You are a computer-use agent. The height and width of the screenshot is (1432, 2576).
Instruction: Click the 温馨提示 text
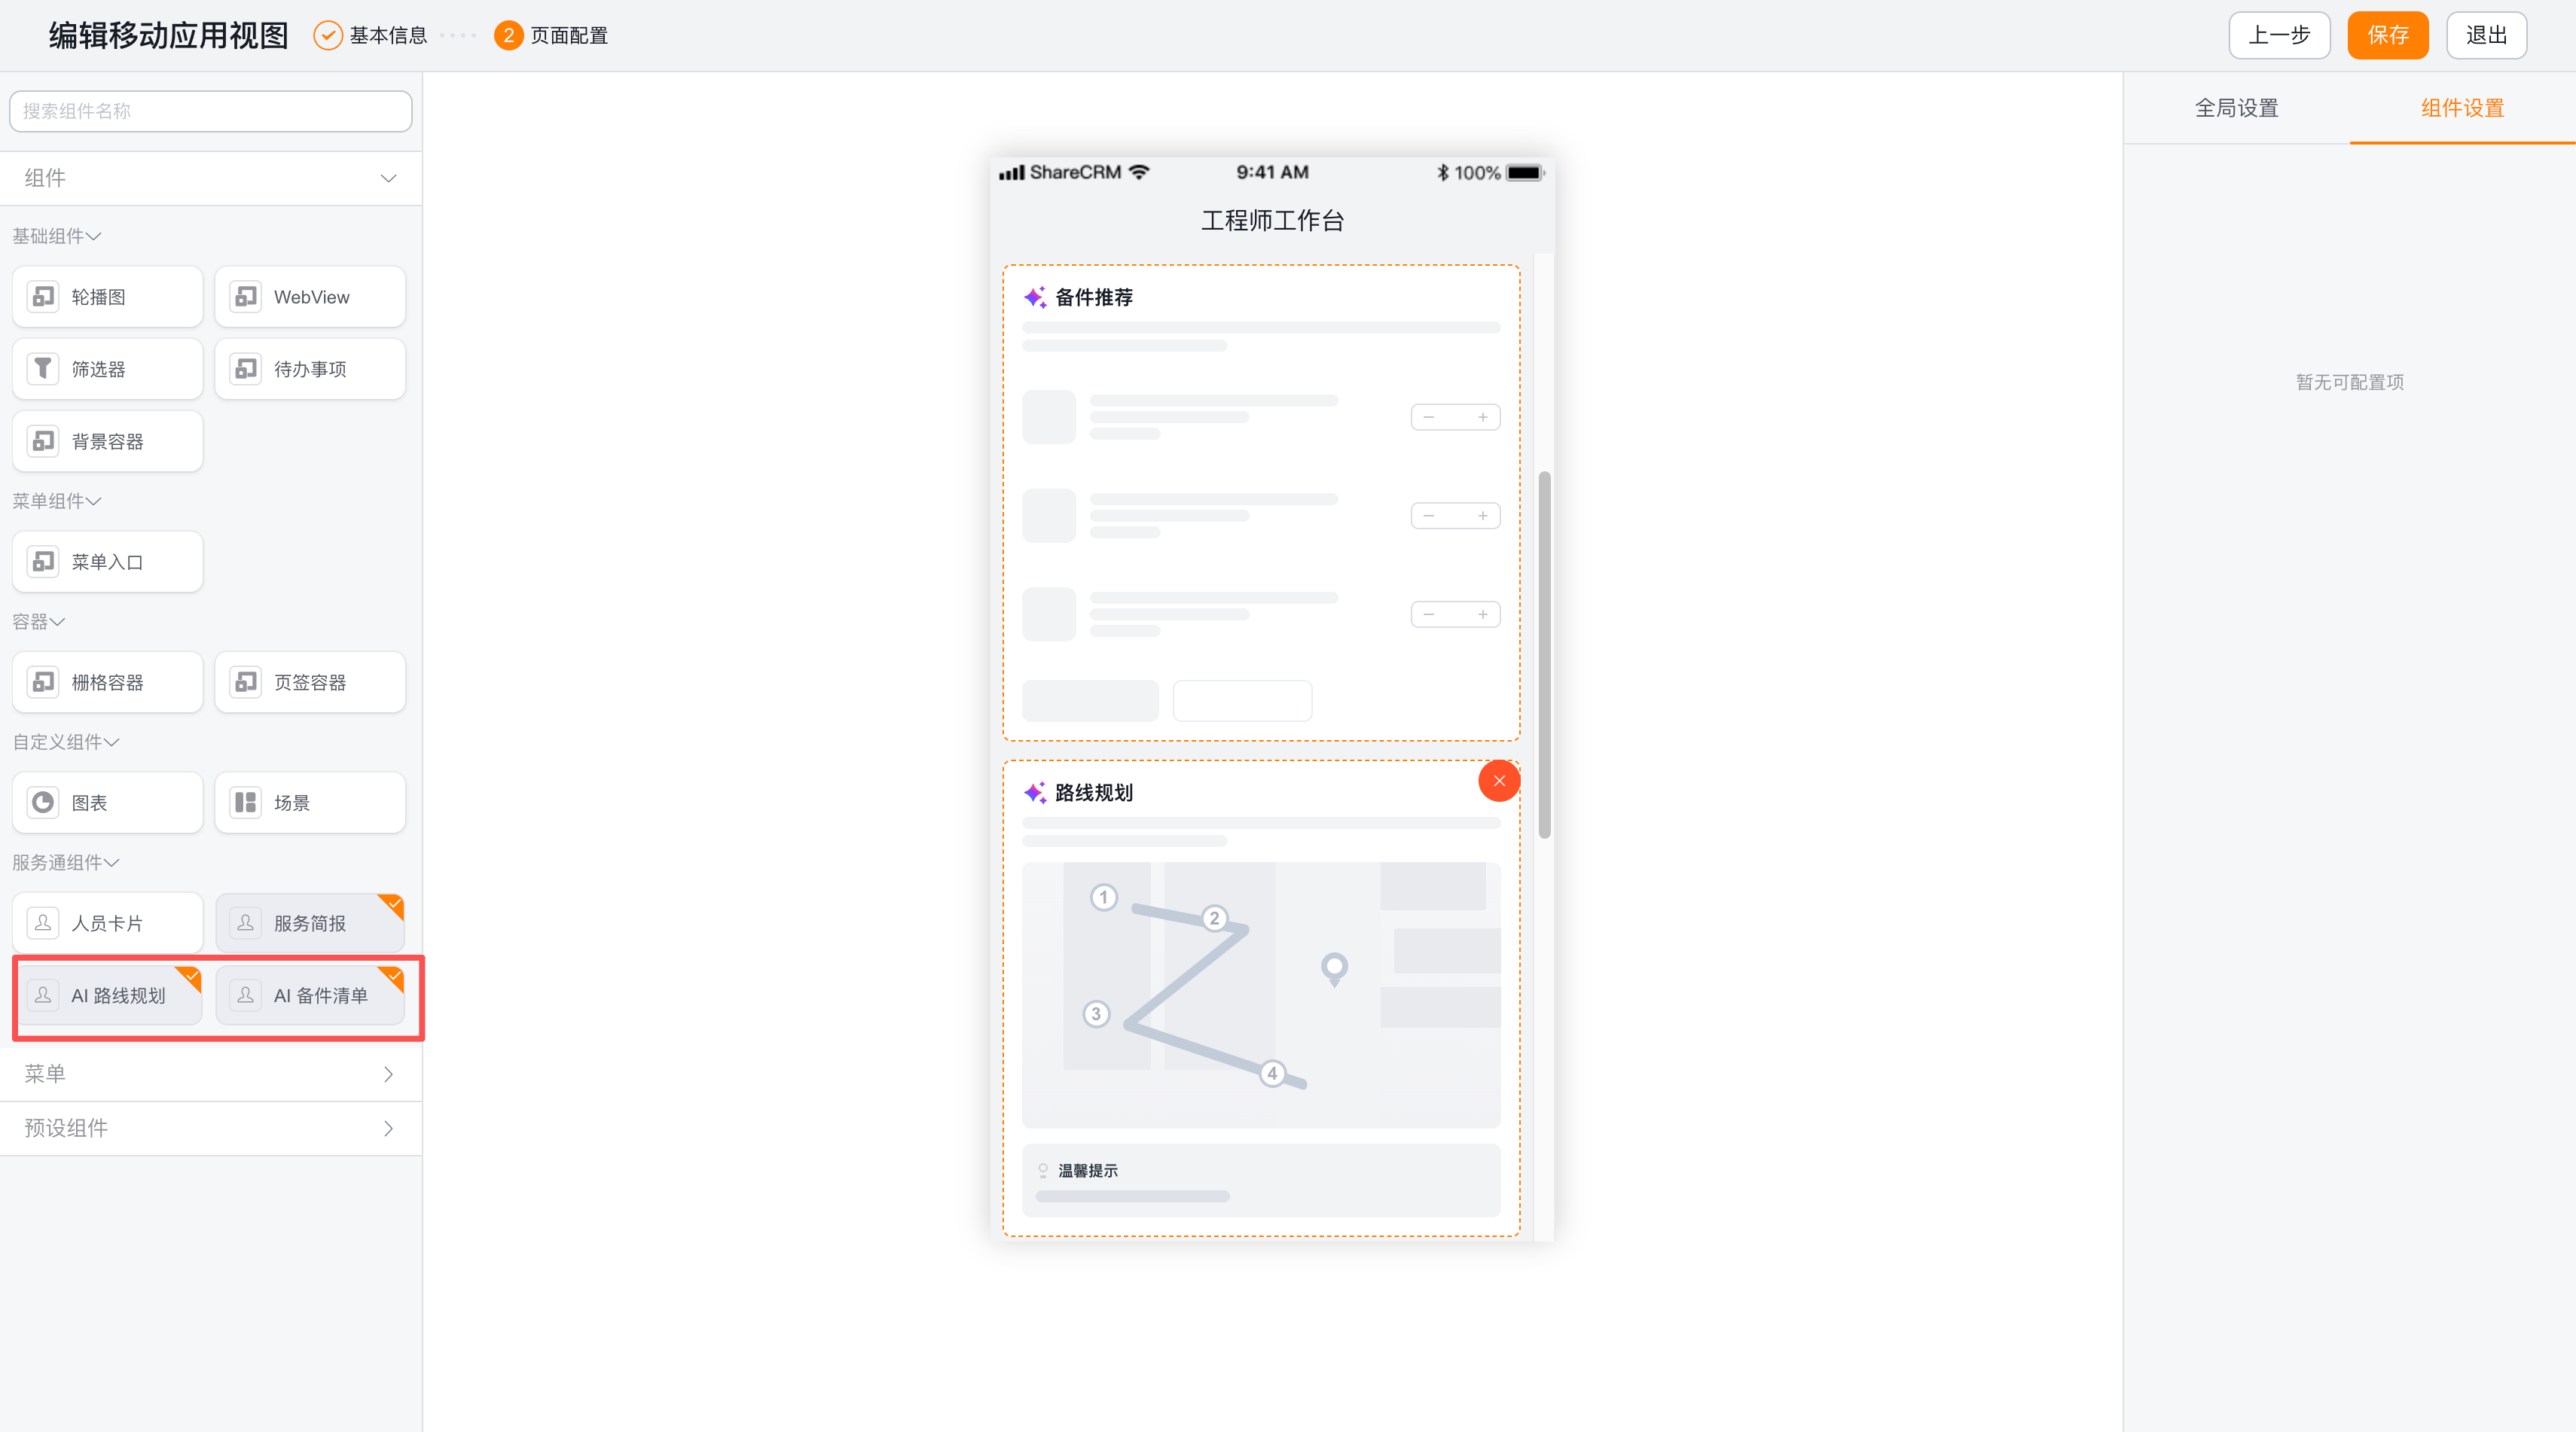coord(1088,1170)
